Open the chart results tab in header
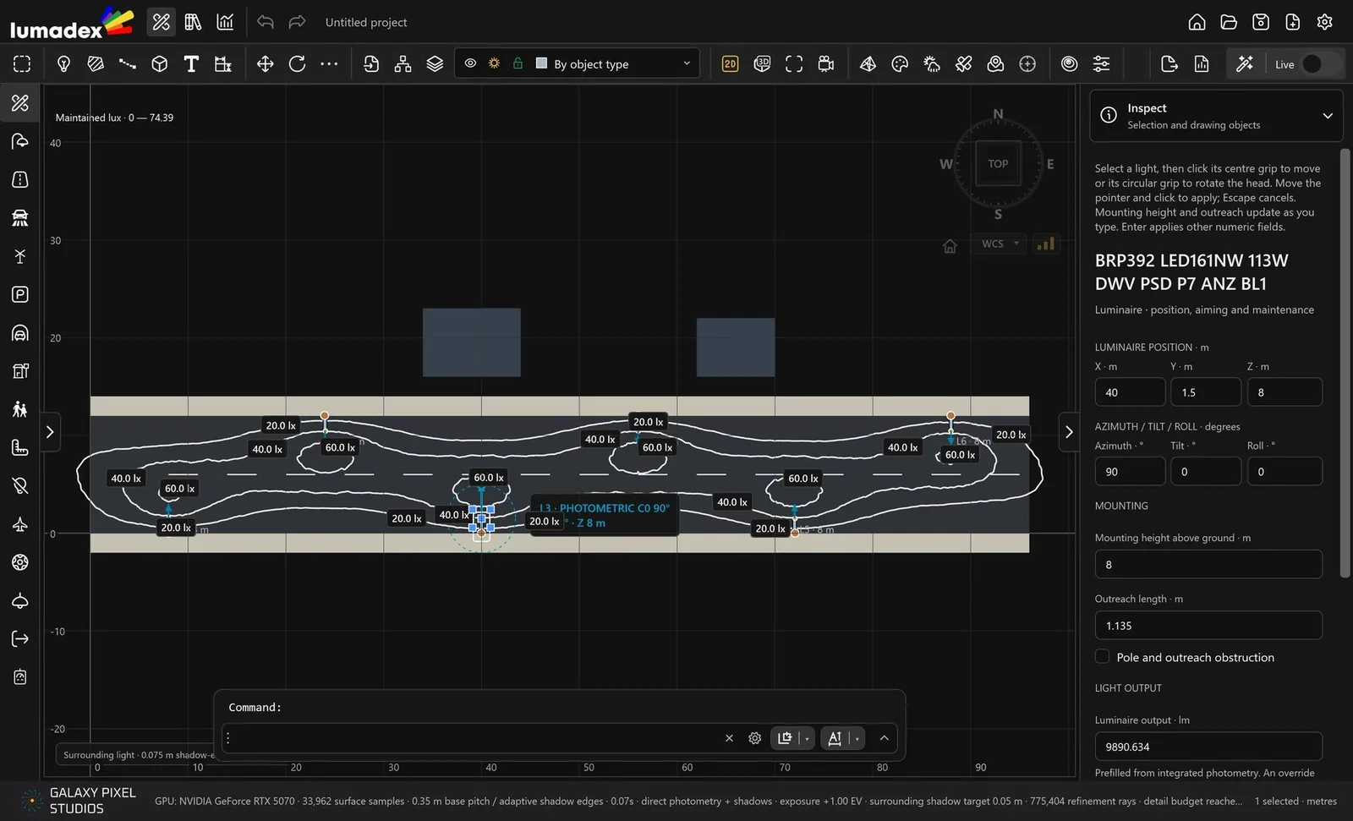Screen dimensions: 1353x821 pos(225,22)
